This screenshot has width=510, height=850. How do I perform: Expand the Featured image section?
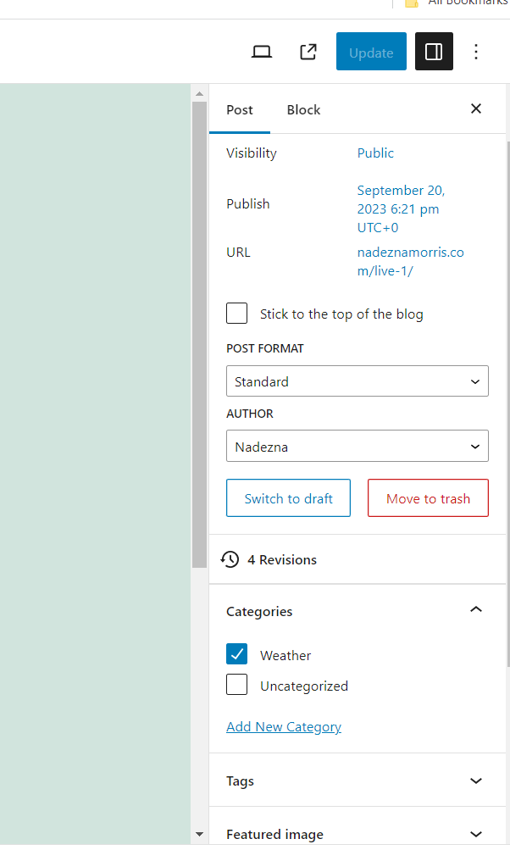click(476, 834)
